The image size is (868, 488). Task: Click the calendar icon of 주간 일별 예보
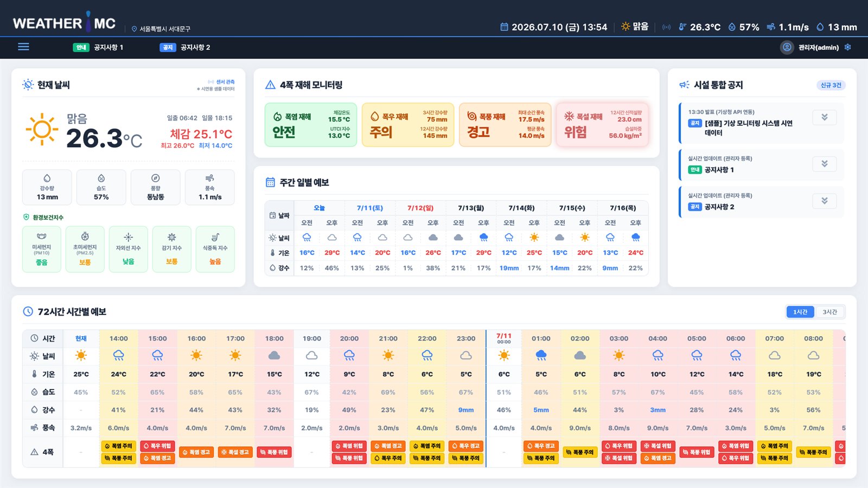click(x=270, y=182)
